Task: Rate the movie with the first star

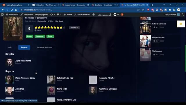Action: [36, 27]
